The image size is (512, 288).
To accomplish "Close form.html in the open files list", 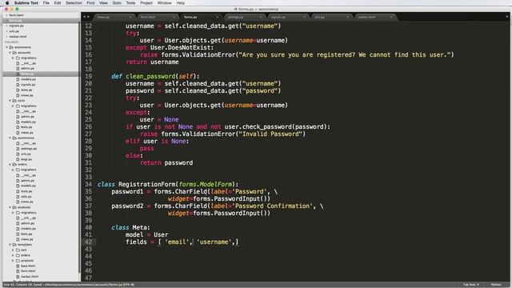I will point(6,15).
